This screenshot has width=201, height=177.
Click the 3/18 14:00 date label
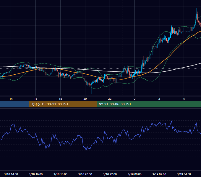11,174
